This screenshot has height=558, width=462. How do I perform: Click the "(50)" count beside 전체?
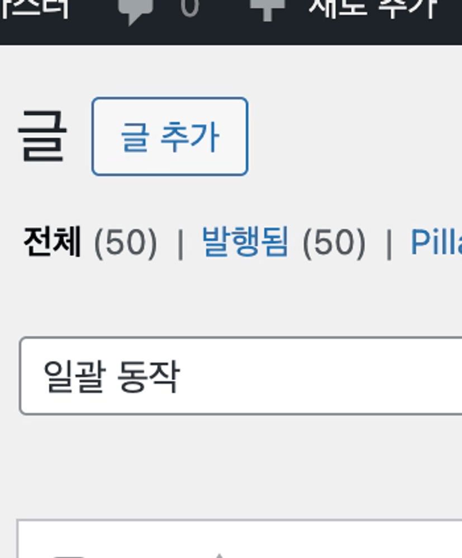click(125, 243)
